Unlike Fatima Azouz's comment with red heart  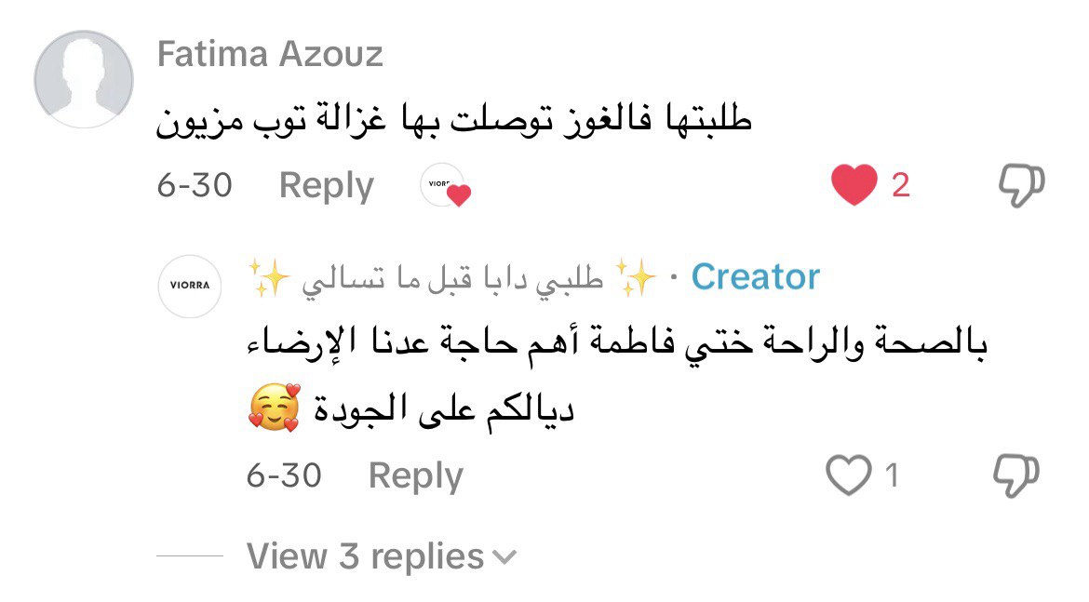[x=854, y=185]
